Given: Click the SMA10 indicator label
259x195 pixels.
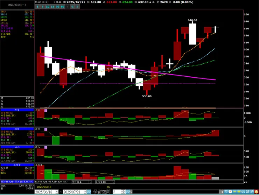Looking at the screenshot, I should point(3,15).
